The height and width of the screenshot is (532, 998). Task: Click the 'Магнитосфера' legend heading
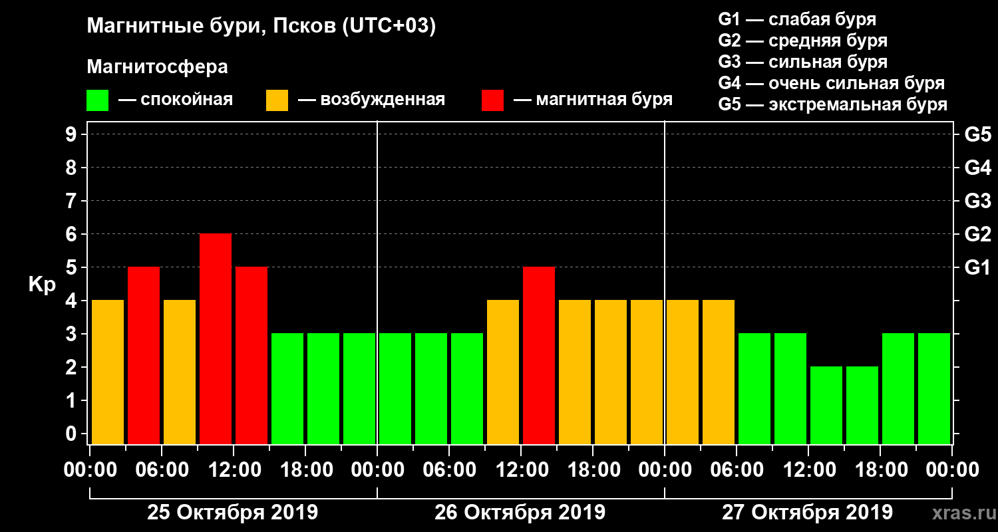tap(158, 67)
